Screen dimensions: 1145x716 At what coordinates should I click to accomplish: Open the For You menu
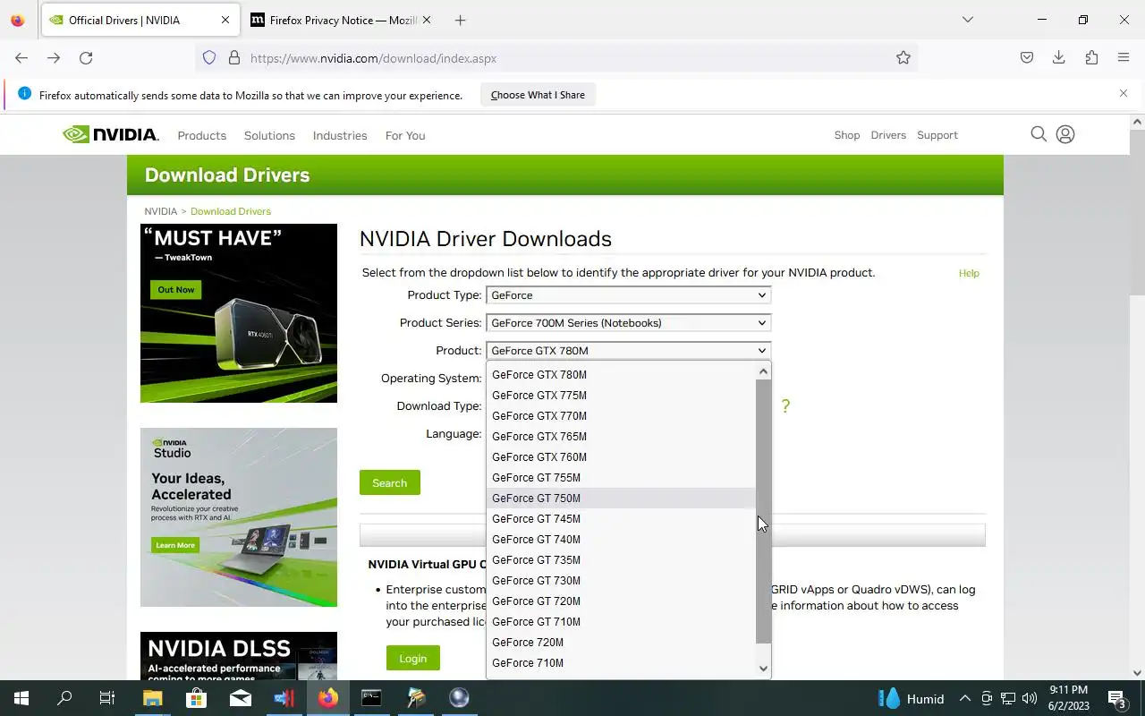405,136
